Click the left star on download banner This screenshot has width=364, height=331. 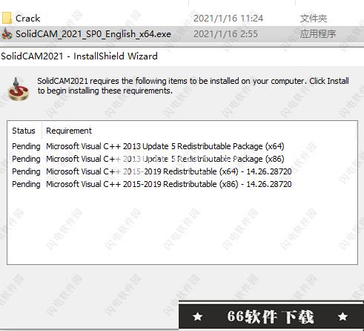pyautogui.click(x=198, y=316)
